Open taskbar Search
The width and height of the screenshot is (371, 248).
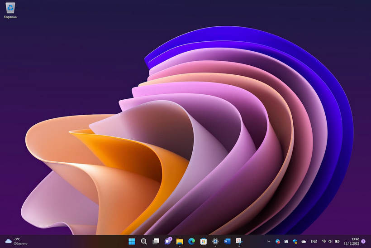point(143,241)
